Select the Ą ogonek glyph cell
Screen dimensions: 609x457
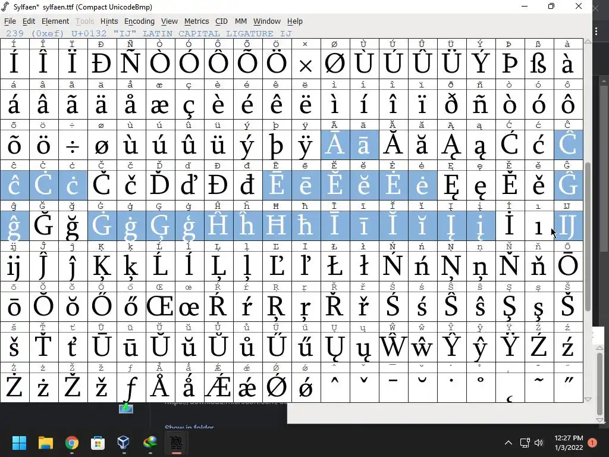pos(452,145)
